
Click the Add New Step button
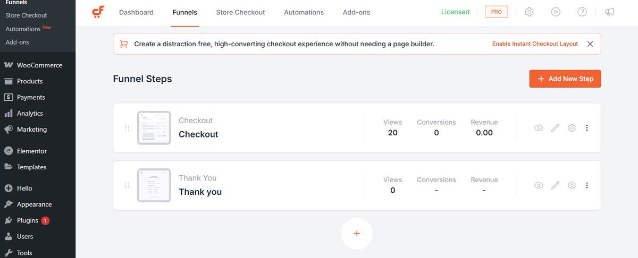point(565,79)
